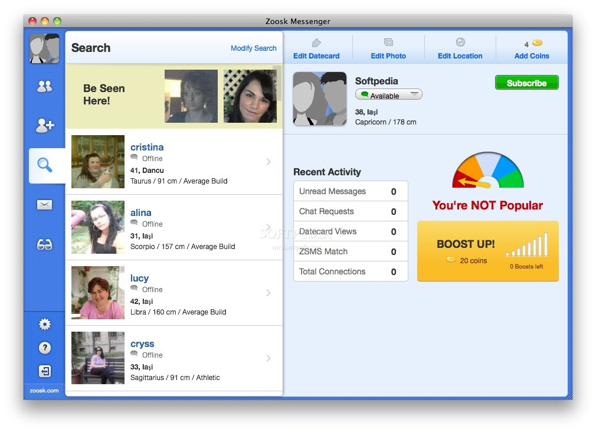Image resolution: width=596 pixels, height=432 pixels.
Task: Click the first featured photo in Be Seen Here banner
Action: pos(191,96)
